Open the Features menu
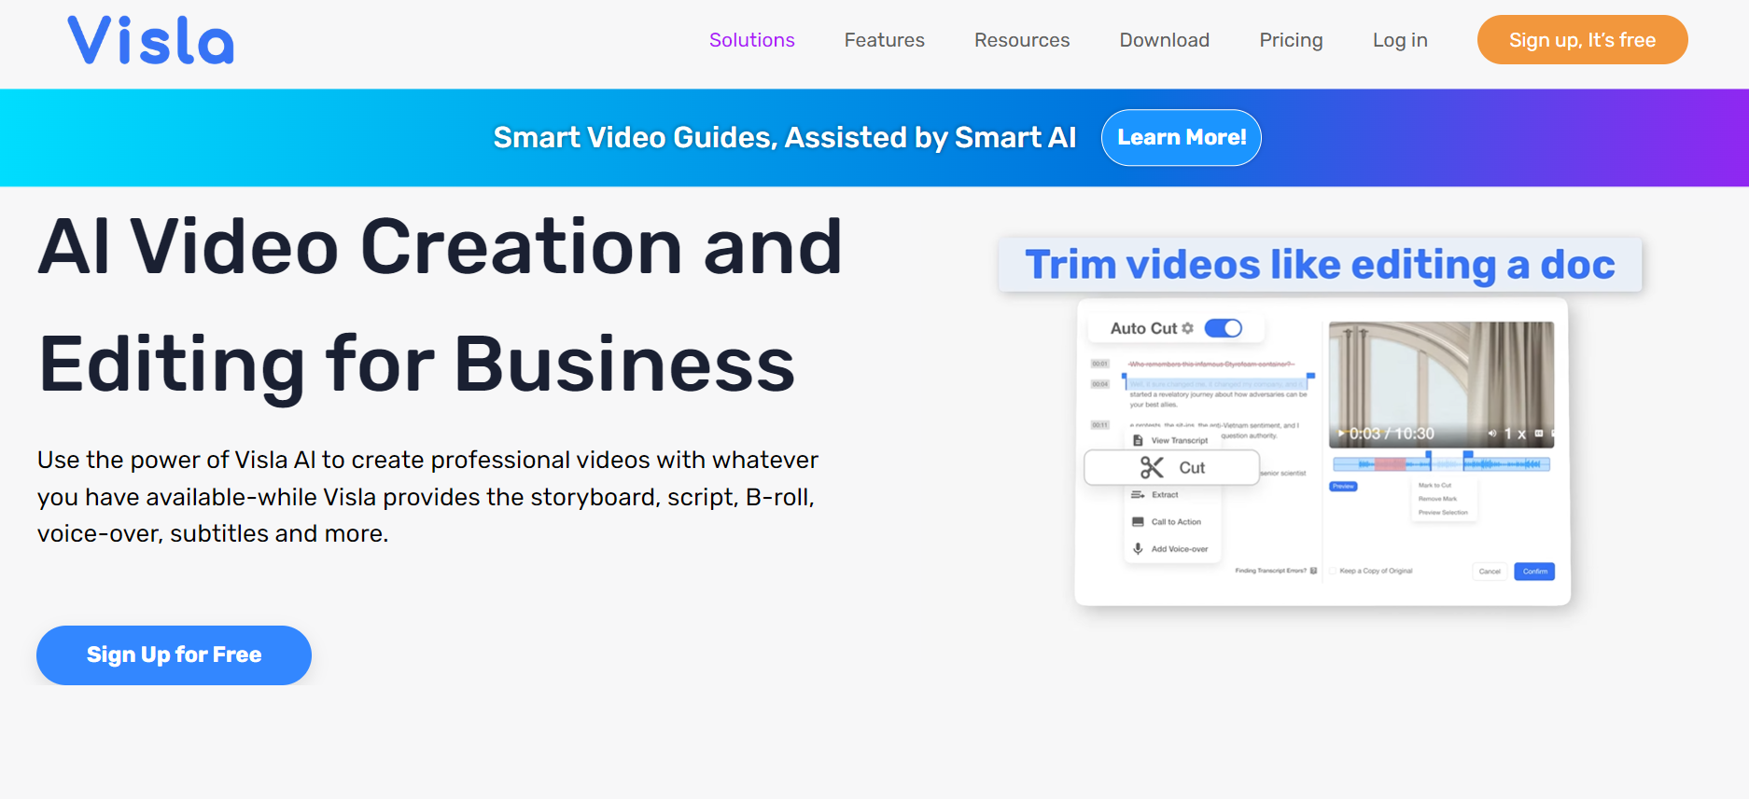Viewport: 1749px width, 799px height. point(885,40)
